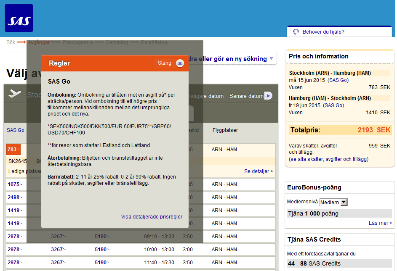Click the Pris och information heading
Viewport: 397px width, 271px height.
coord(319,56)
